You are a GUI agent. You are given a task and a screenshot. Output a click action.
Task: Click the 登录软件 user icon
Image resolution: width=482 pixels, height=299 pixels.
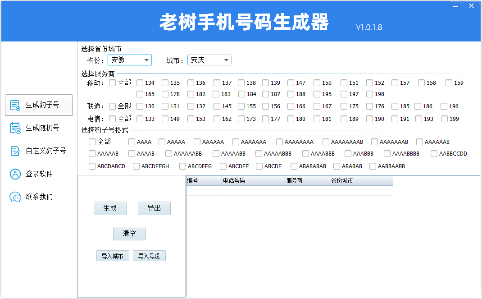(15, 174)
